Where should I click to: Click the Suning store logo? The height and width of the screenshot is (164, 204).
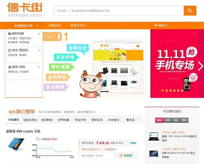click(x=133, y=143)
